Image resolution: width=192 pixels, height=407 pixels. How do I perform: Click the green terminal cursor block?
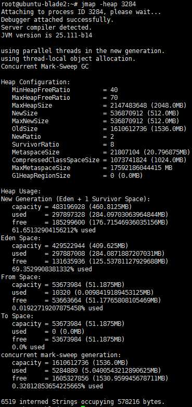83,406
